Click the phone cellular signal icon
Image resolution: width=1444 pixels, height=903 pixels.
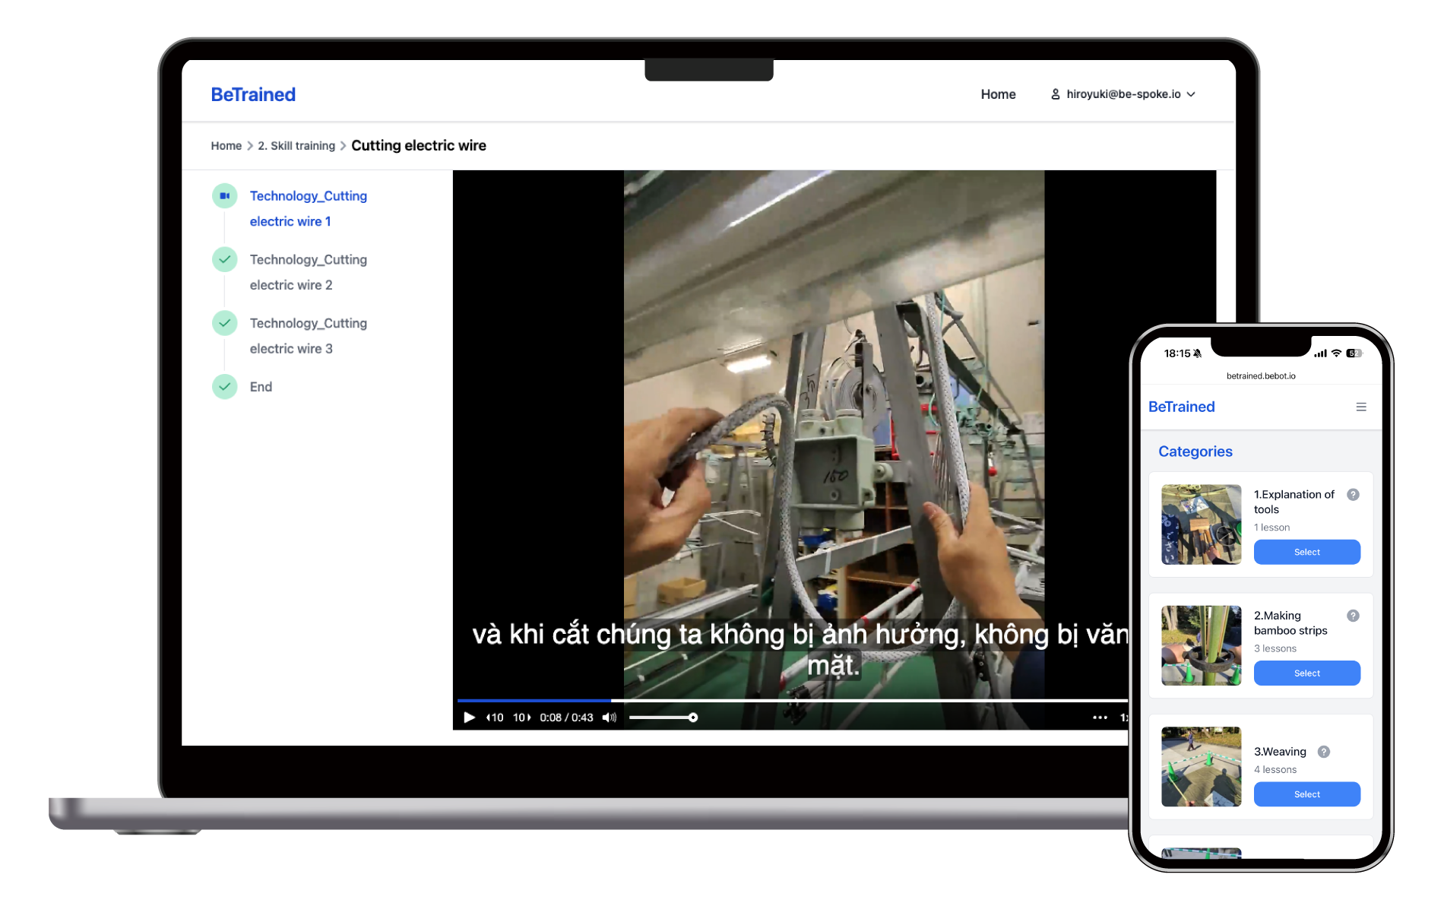[1320, 353]
